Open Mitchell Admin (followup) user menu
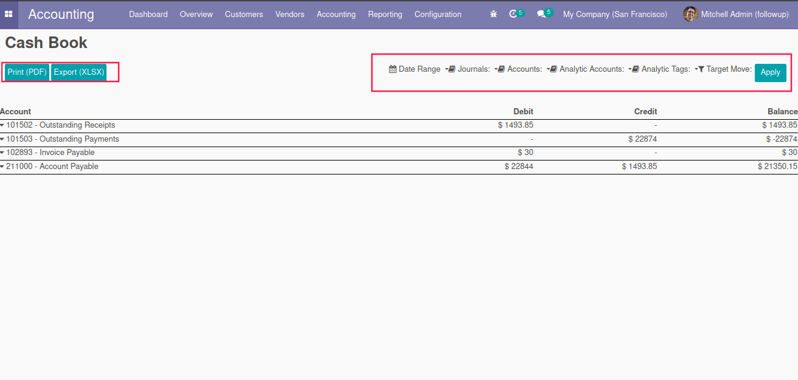798x380 pixels. (735, 14)
